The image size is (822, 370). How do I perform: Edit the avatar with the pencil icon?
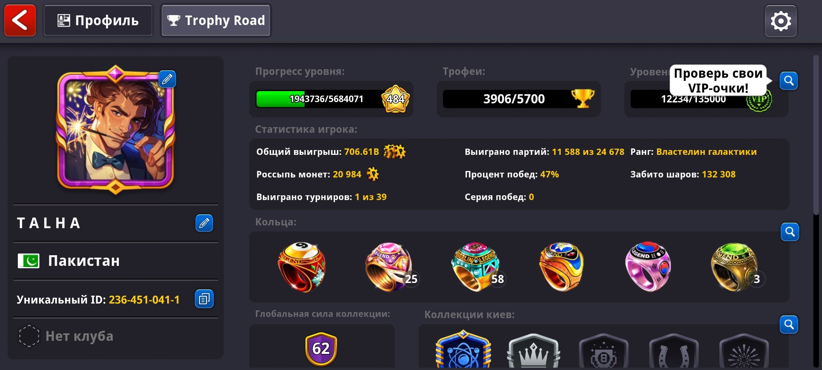(x=167, y=79)
